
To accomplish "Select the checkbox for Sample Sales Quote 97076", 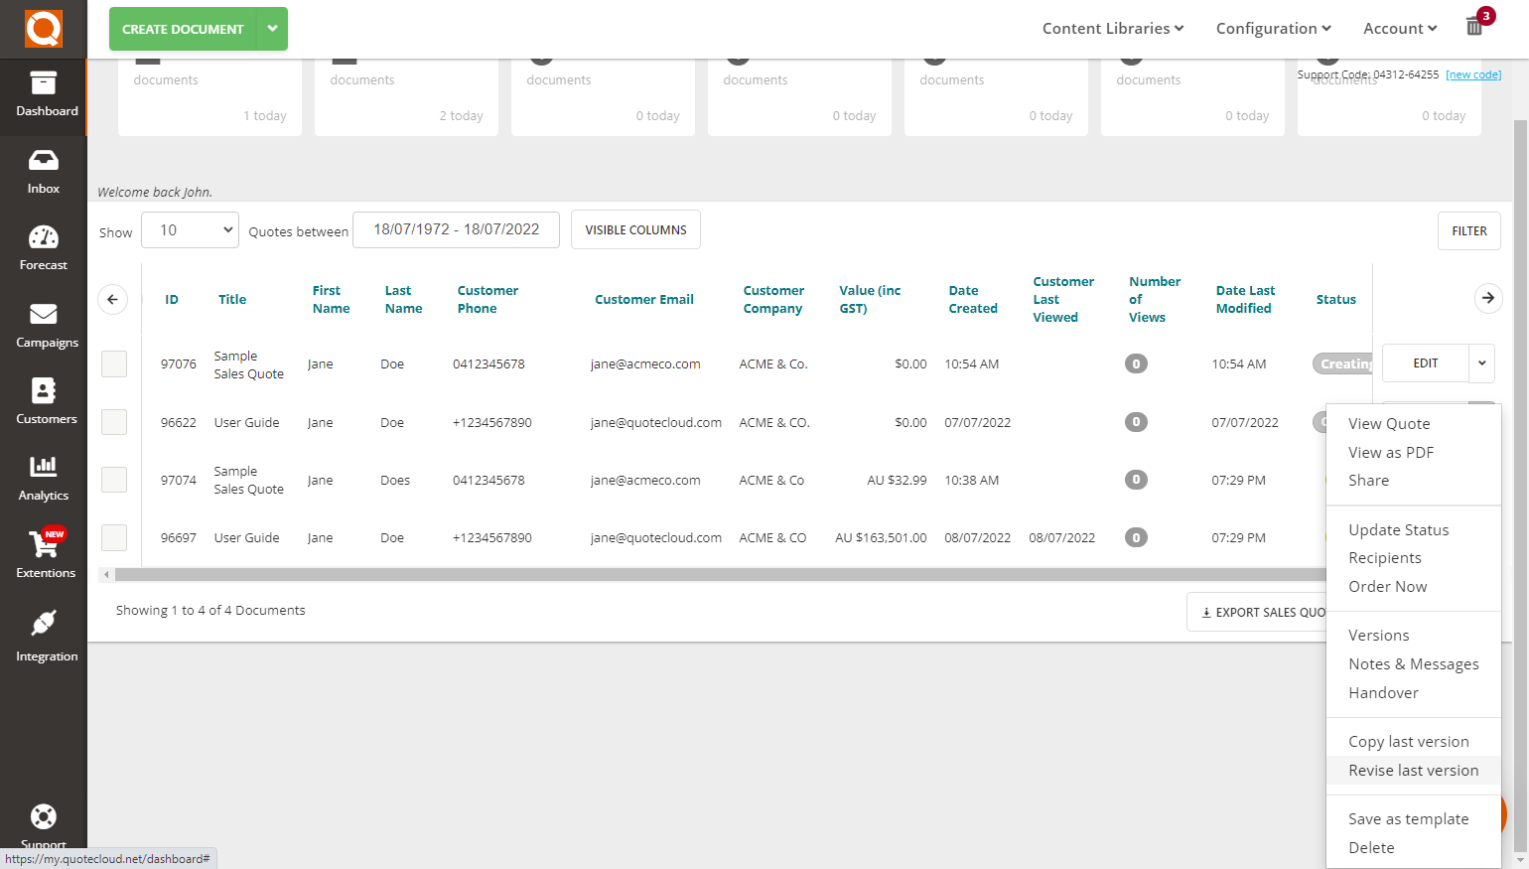I will (113, 363).
